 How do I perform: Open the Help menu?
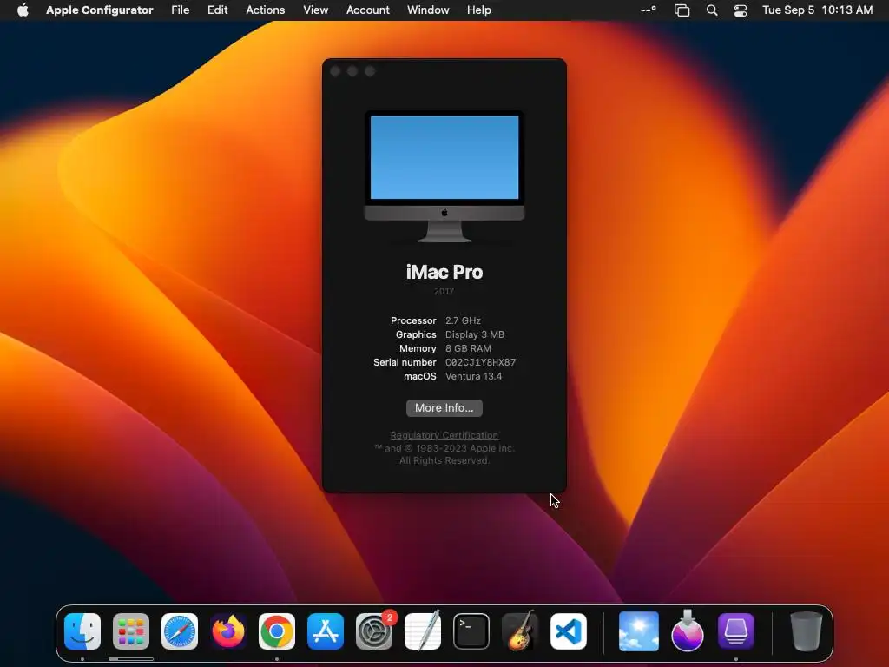(x=478, y=10)
